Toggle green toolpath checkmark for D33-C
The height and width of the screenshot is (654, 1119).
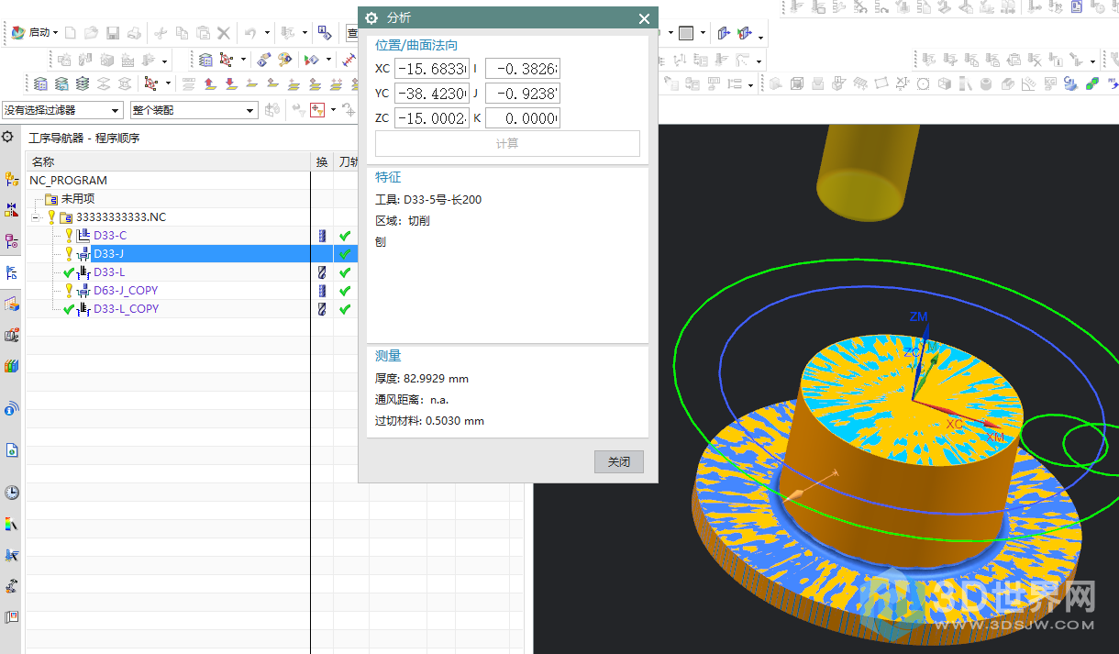pos(345,236)
